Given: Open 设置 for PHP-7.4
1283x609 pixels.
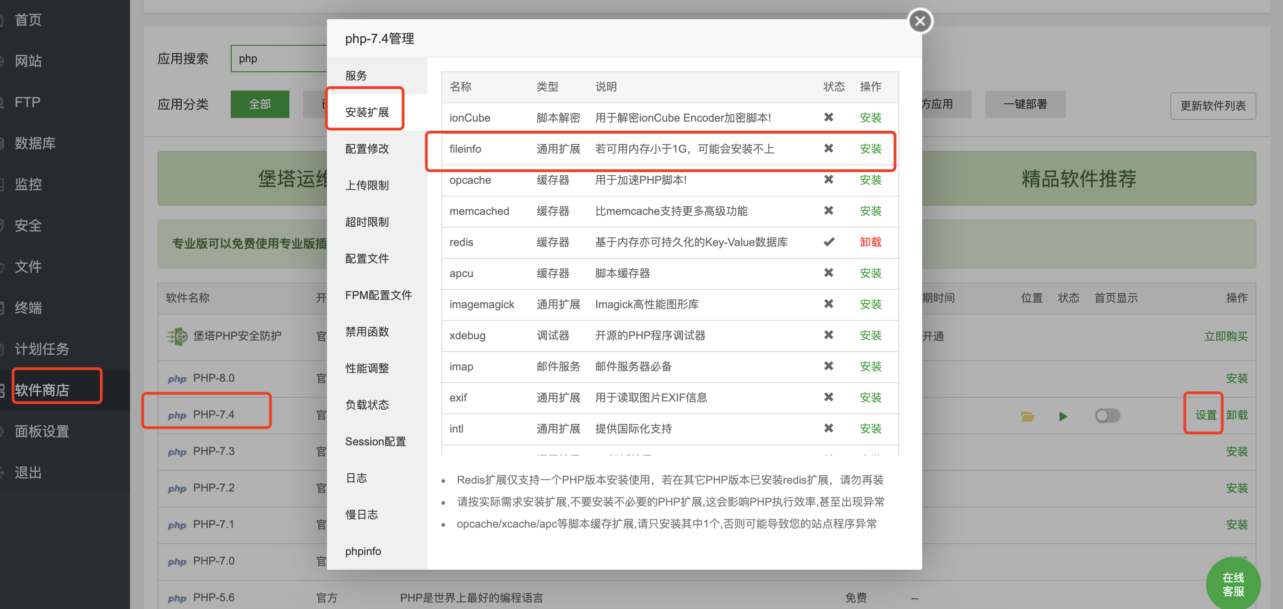Looking at the screenshot, I should point(1205,415).
